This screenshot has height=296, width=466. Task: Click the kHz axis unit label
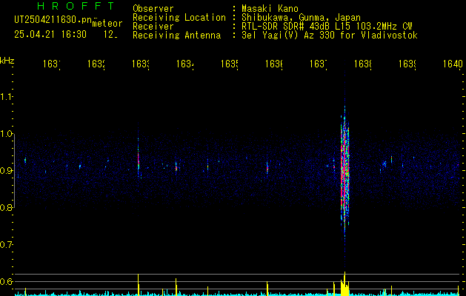pos(7,61)
